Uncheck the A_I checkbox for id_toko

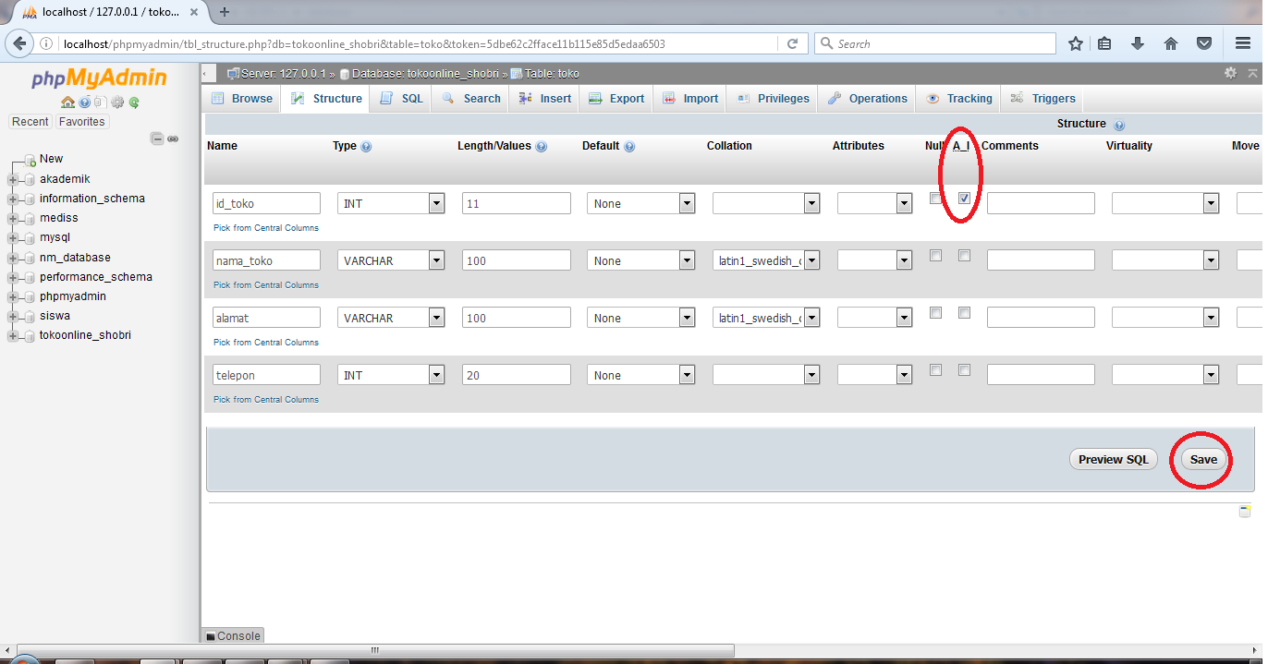[964, 198]
